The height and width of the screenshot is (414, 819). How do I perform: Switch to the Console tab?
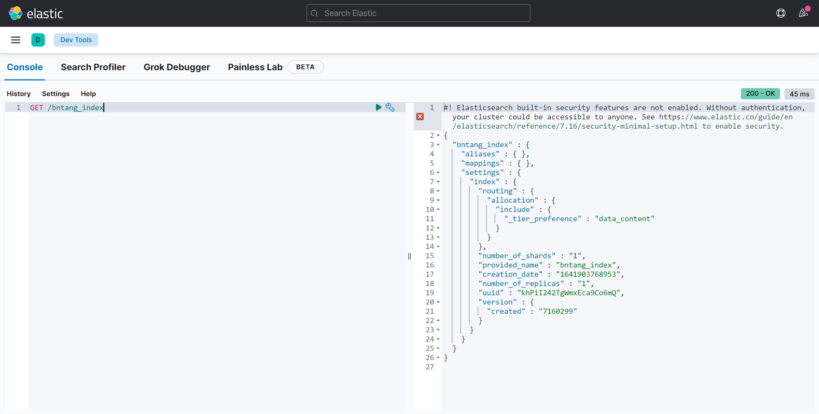[25, 67]
